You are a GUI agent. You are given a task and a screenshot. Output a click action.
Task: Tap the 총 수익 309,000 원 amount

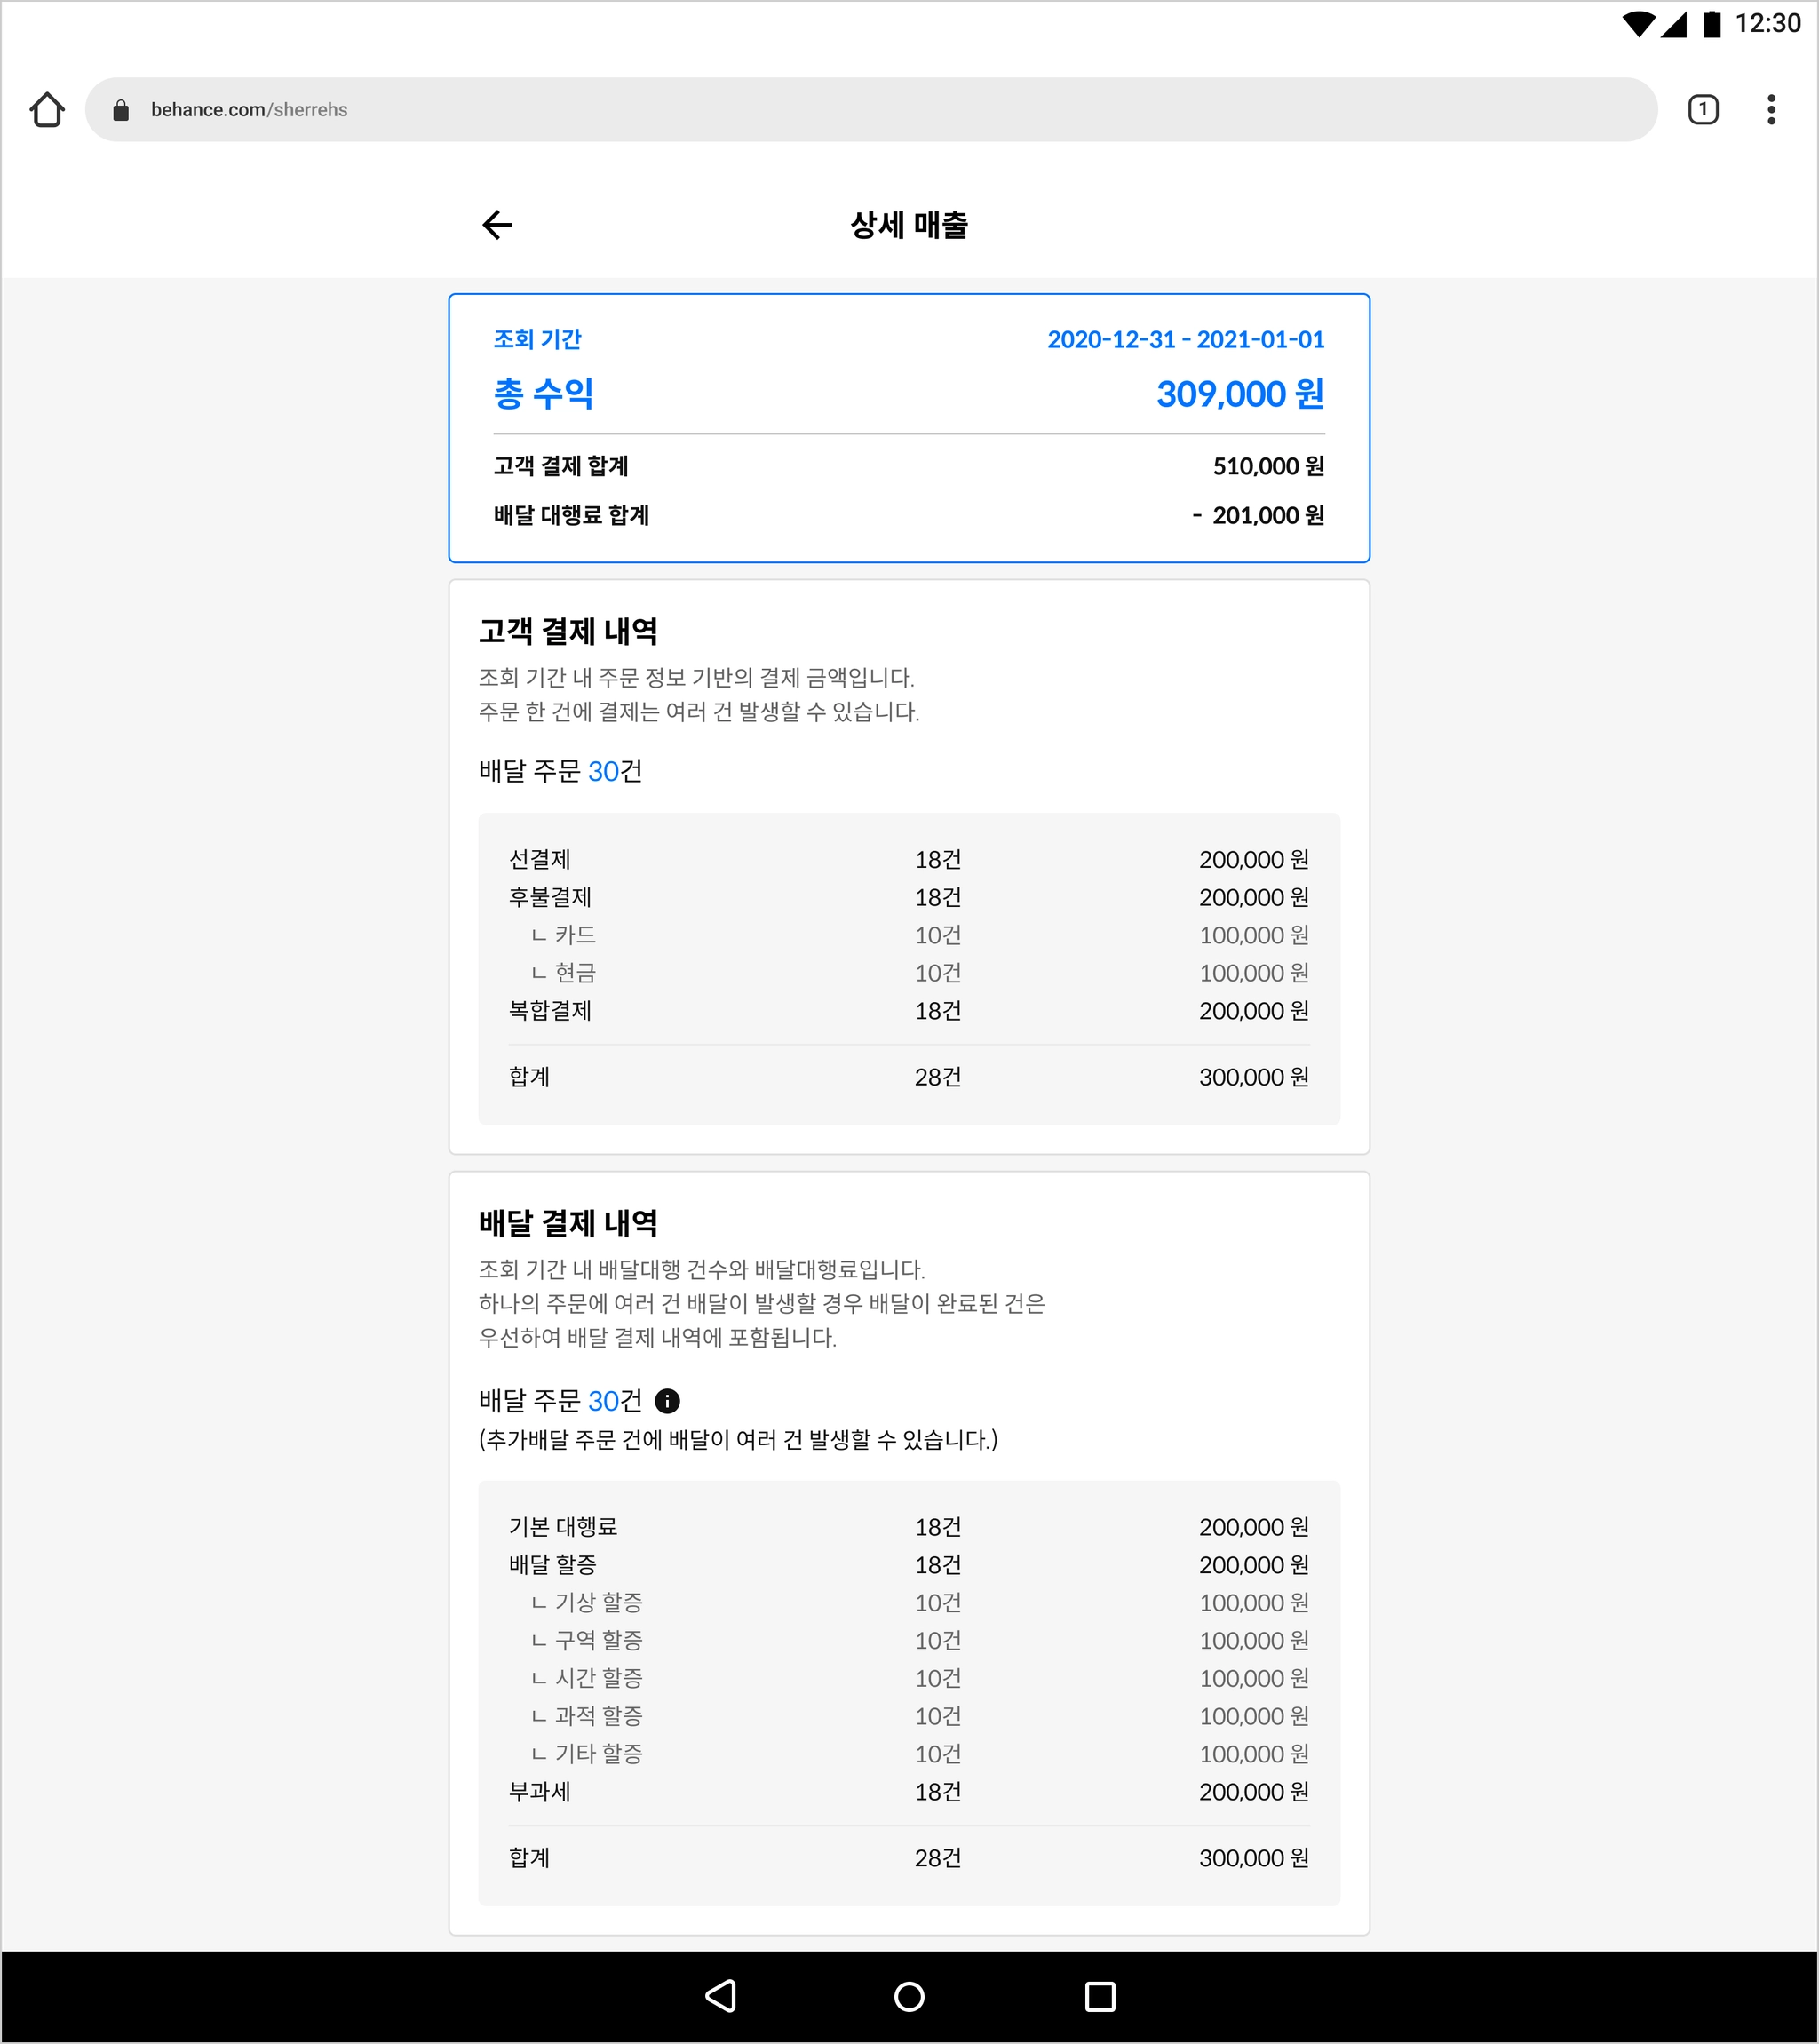click(1239, 394)
